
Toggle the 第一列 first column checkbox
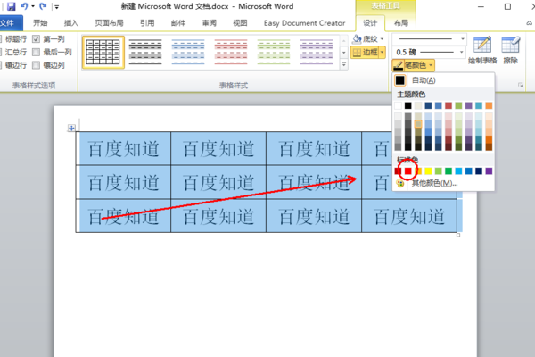click(37, 39)
